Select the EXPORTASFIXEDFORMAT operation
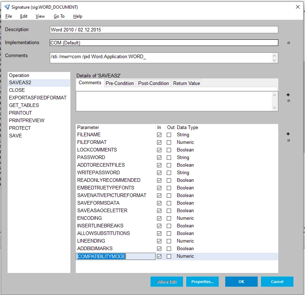Viewport: 305px width, 295px height. point(39,98)
